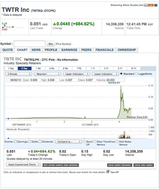The image size is (159, 189).
Task: Enable the Splits events checkbox
Action: (x=30, y=141)
